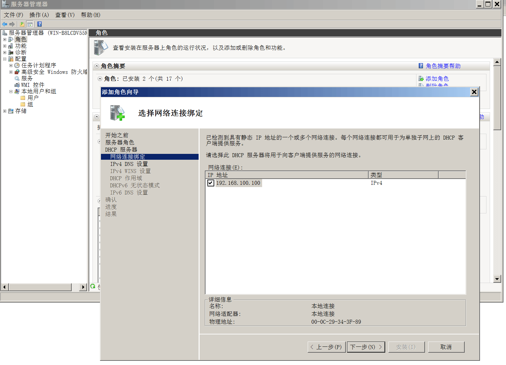Go to IPv4 DNS 设置 wizard step
Screen dimensions: 506x365
pyautogui.click(x=129, y=164)
